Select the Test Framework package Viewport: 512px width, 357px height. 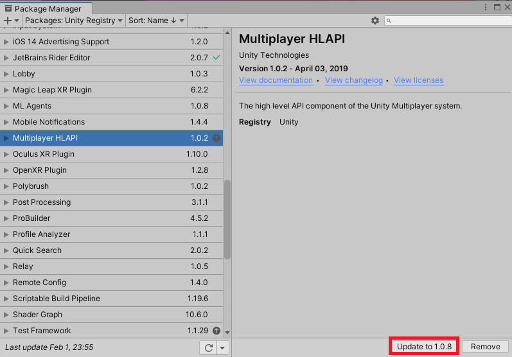[111, 331]
